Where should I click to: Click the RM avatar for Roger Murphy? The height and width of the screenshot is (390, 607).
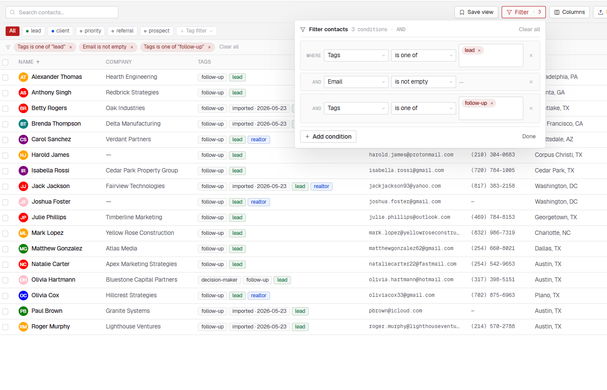pyautogui.click(x=23, y=327)
